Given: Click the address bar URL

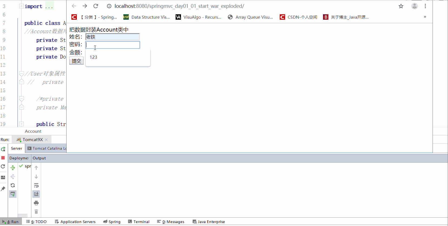Looking at the screenshot, I should pos(179,6).
